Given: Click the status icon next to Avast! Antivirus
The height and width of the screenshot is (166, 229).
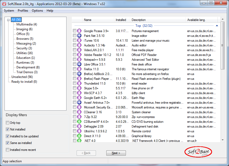Looking at the screenshot, I should point(79,103).
